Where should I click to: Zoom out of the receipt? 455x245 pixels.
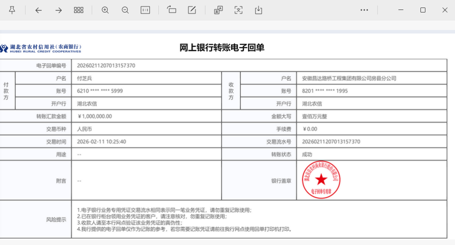pos(125,10)
